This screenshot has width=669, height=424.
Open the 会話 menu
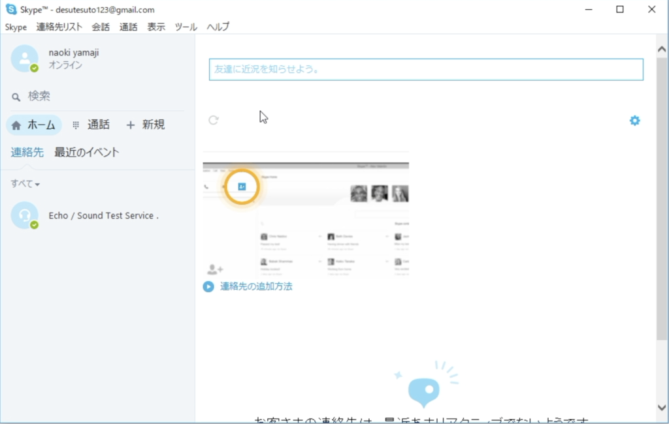coord(101,27)
